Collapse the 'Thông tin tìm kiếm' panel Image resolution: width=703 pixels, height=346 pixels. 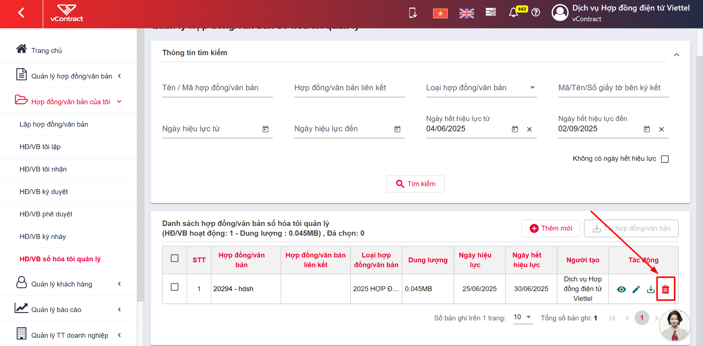point(677,55)
